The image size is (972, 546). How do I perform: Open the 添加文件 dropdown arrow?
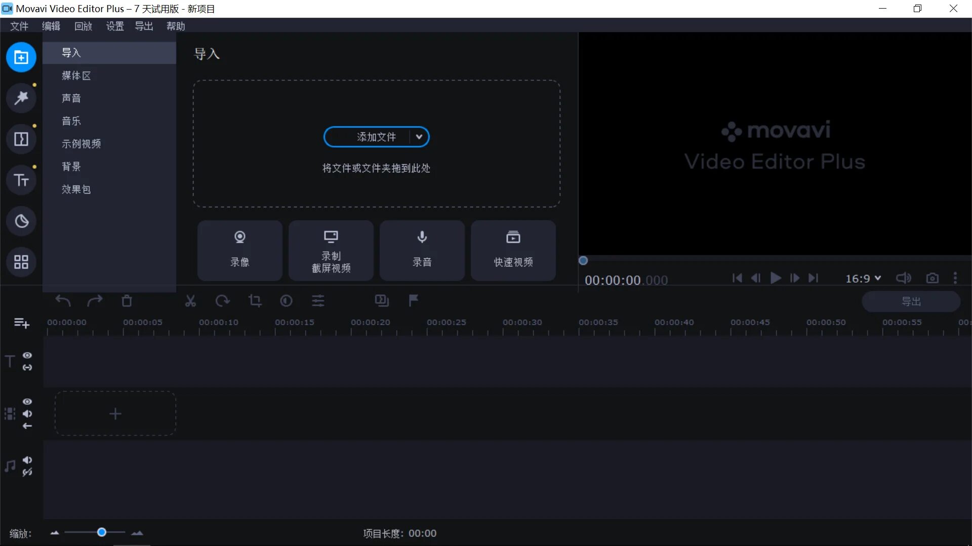(419, 136)
